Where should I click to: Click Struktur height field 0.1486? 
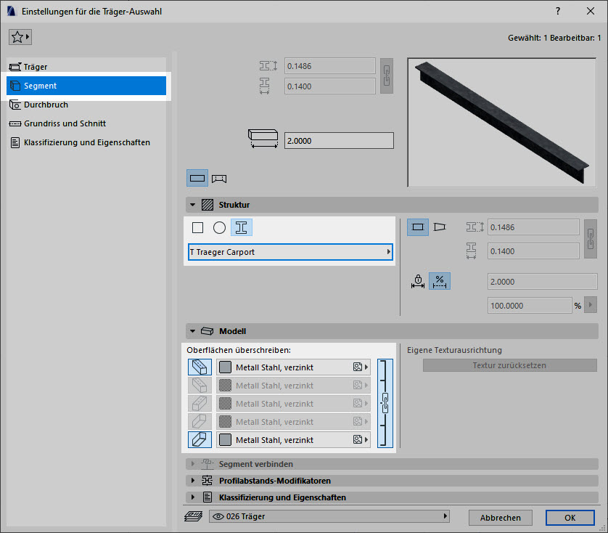pyautogui.click(x=533, y=227)
